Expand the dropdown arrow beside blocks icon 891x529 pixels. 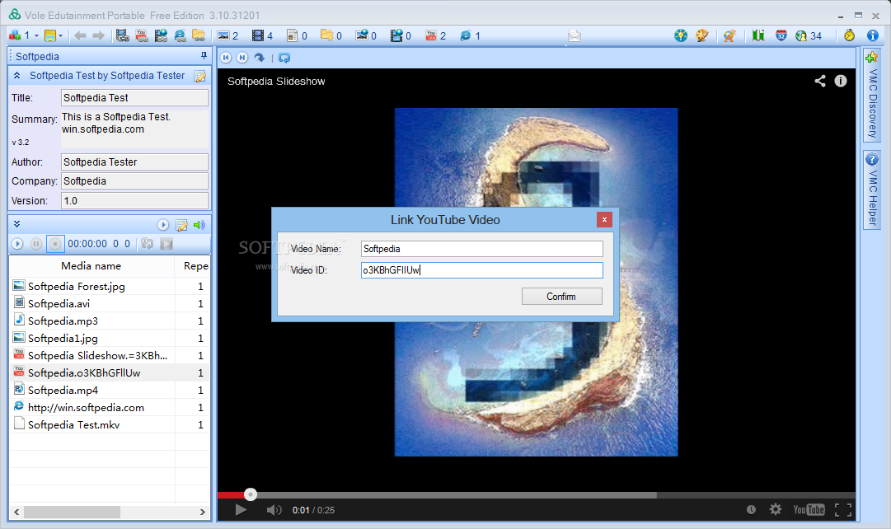tap(37, 35)
